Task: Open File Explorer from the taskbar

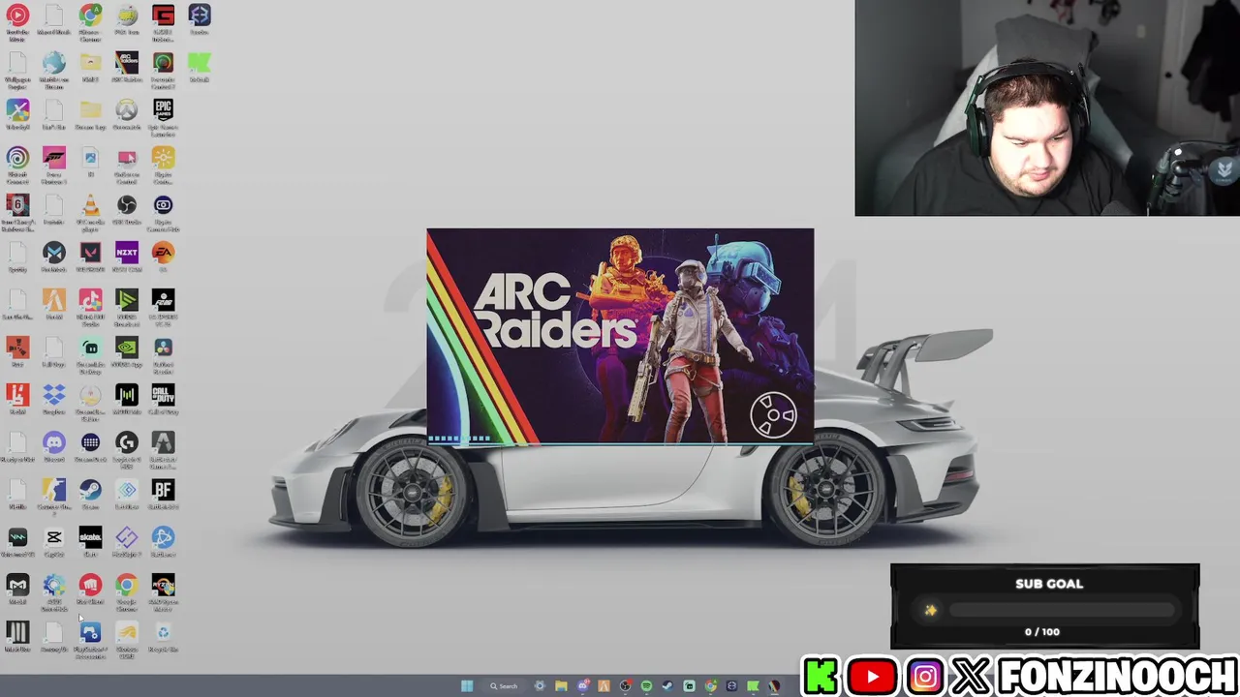Action: (x=561, y=686)
